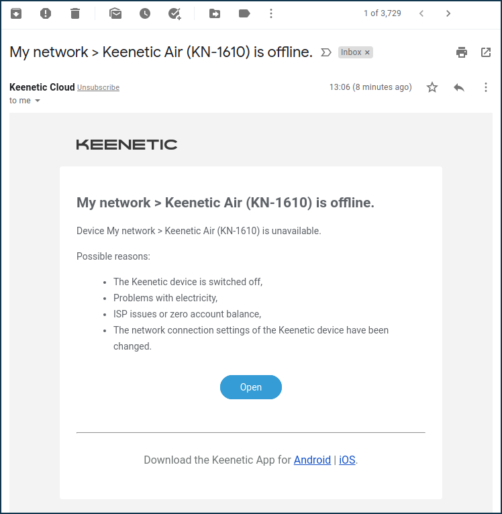
Task: Expand recipient details arrow next to 'to me'
Action: tap(38, 101)
